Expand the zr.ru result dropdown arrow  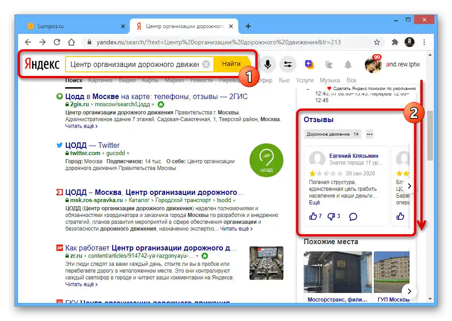click(197, 256)
